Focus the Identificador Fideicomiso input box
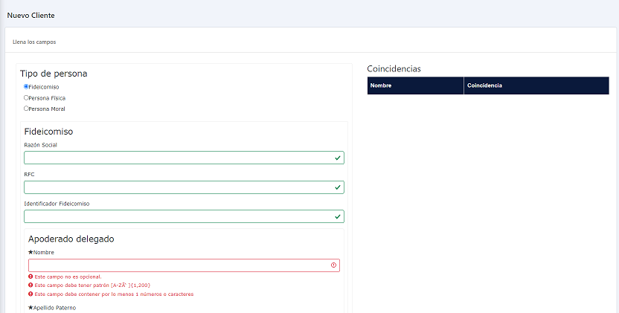Image resolution: width=619 pixels, height=313 pixels. point(179,216)
